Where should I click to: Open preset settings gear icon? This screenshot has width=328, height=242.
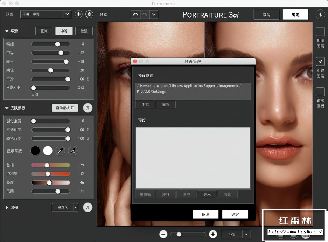click(x=90, y=14)
